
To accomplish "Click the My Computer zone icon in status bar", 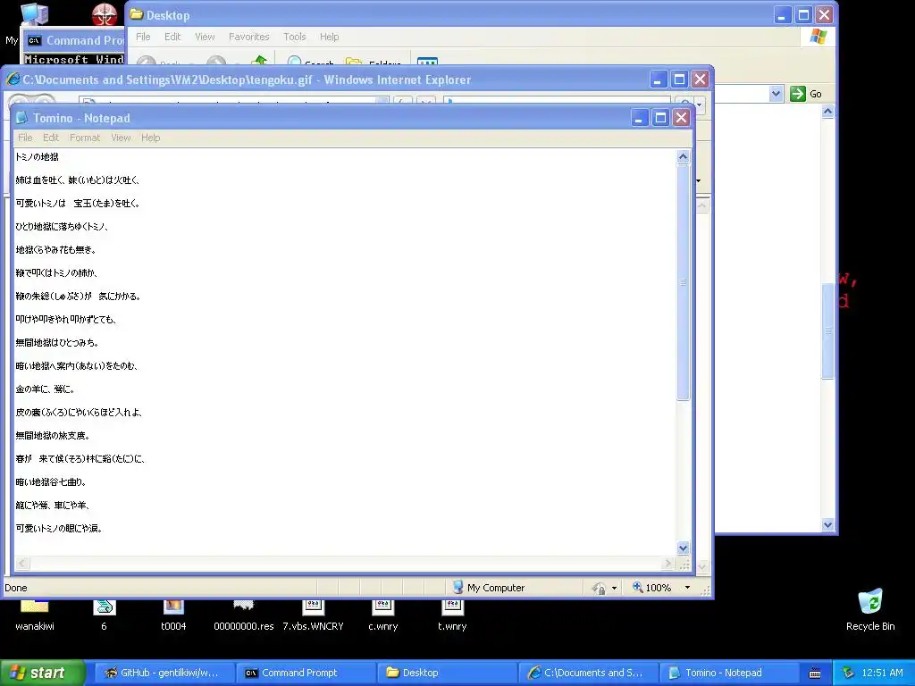I will [x=458, y=587].
